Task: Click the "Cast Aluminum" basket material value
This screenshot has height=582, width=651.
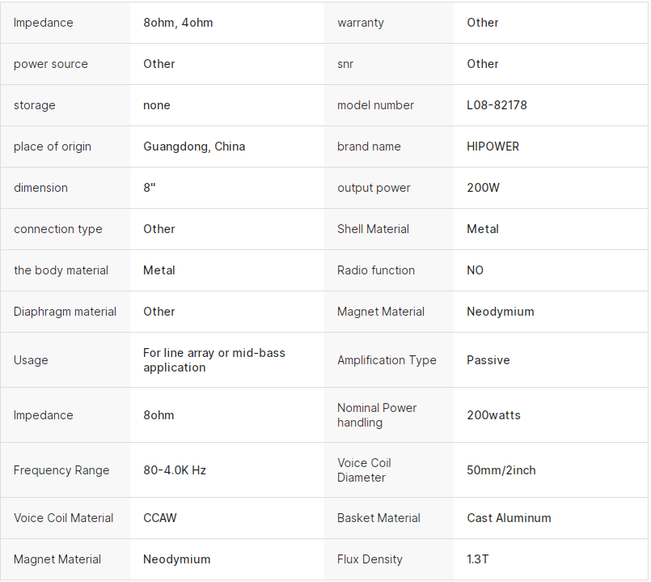Action: pos(509,518)
